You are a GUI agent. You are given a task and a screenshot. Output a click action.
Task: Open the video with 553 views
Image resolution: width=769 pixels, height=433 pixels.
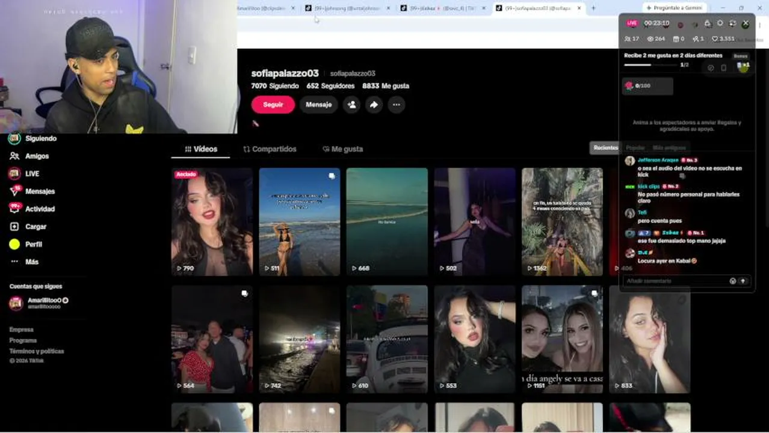[x=475, y=339]
